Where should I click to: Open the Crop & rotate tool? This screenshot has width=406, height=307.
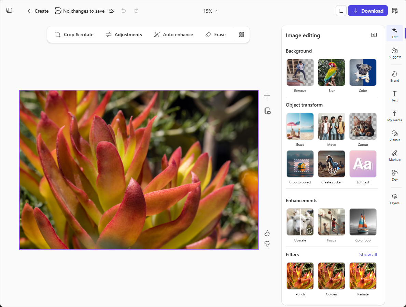tap(74, 34)
